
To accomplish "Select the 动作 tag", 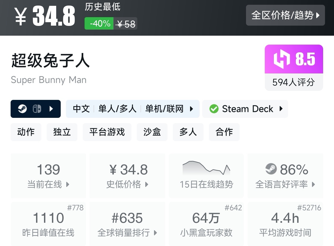I will click(26, 132).
